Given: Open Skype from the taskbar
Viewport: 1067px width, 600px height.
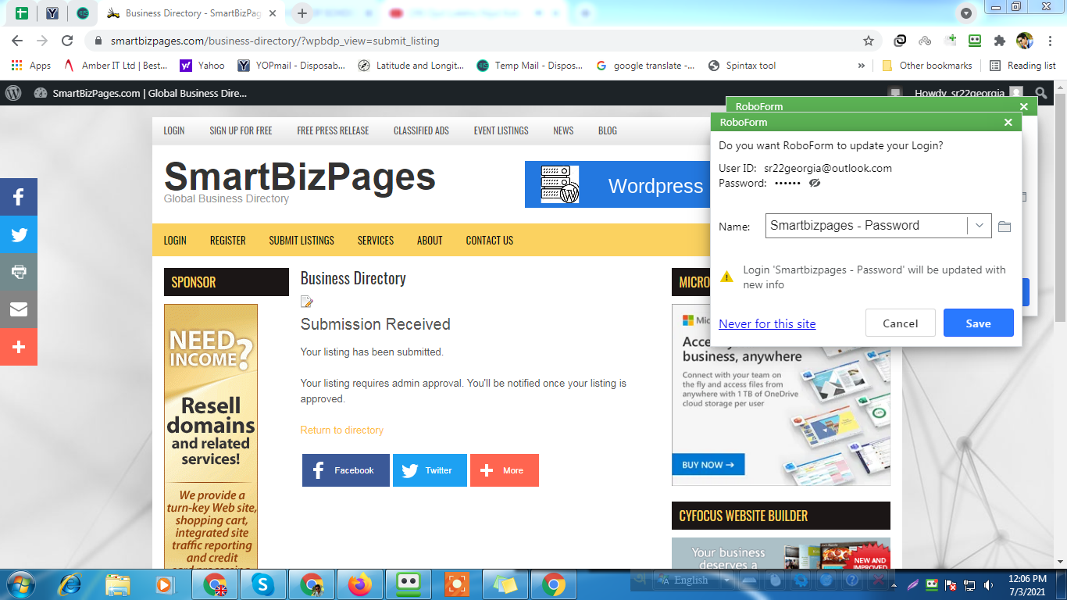Looking at the screenshot, I should 262,584.
